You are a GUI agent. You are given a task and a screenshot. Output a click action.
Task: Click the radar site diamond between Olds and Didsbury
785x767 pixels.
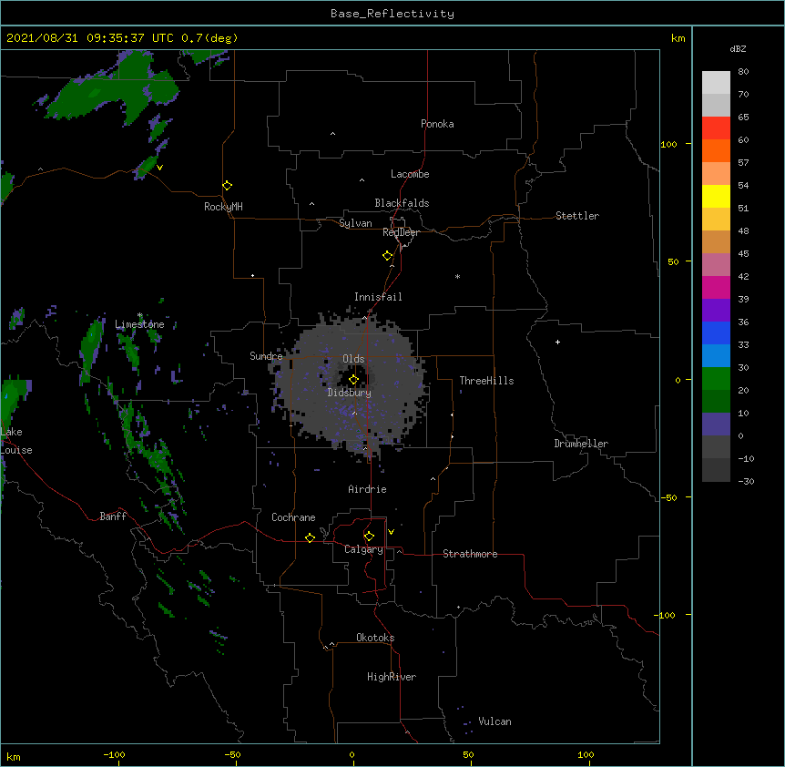point(353,379)
